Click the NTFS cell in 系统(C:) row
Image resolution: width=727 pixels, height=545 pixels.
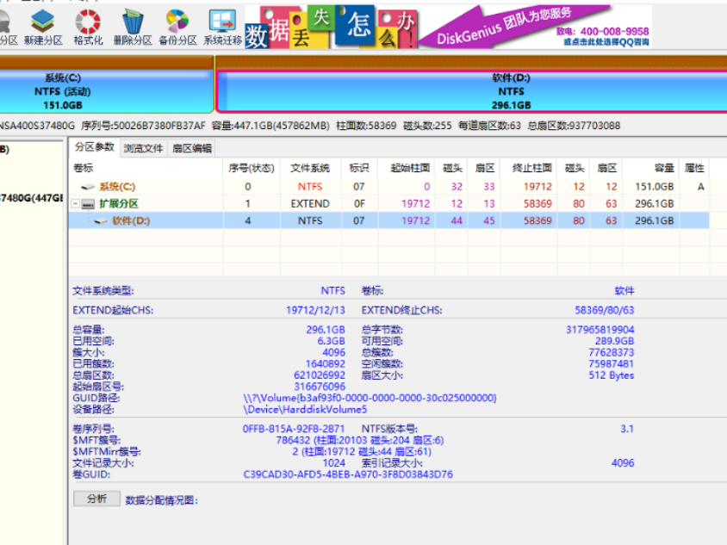(x=310, y=186)
